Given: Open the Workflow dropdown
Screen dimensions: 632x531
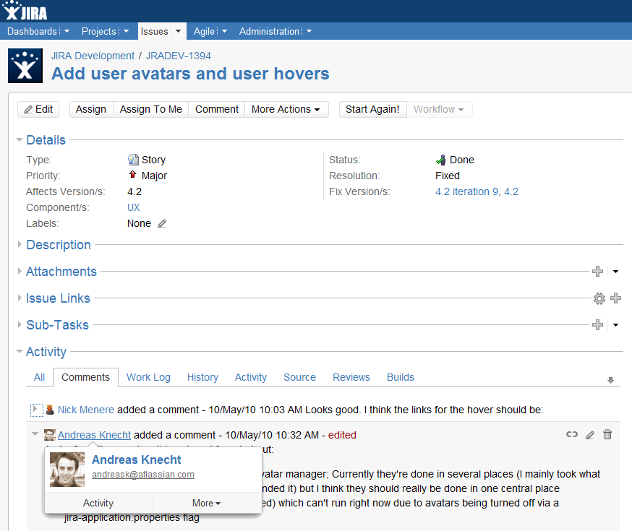Looking at the screenshot, I should (440, 110).
